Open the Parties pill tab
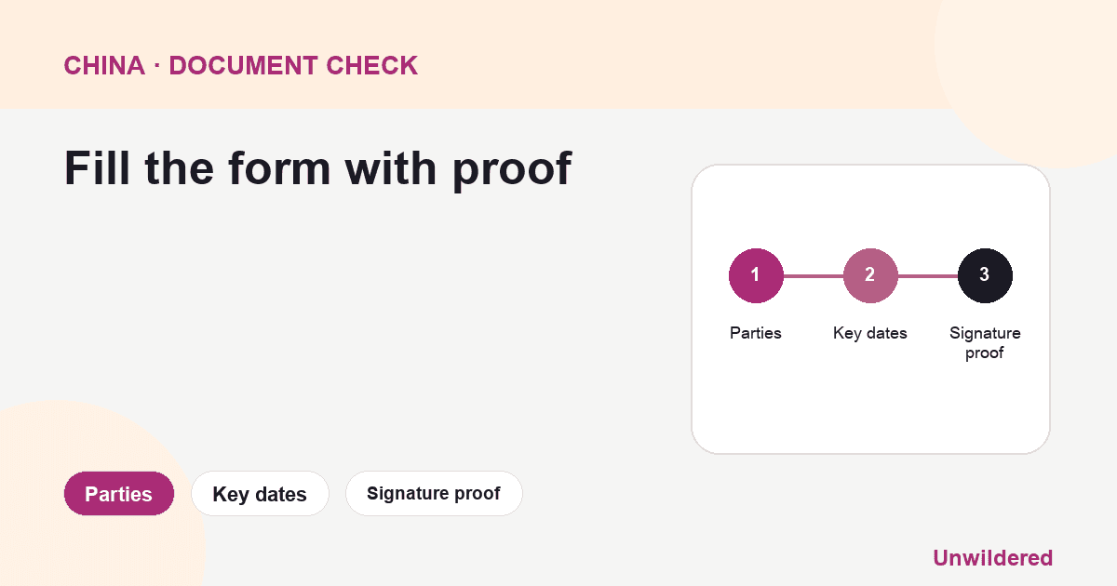This screenshot has height=586, width=1117. (x=118, y=494)
